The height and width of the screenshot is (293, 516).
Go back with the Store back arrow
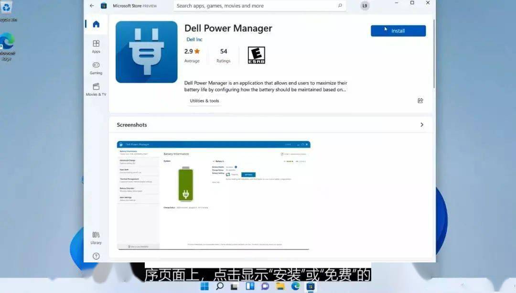click(x=92, y=6)
